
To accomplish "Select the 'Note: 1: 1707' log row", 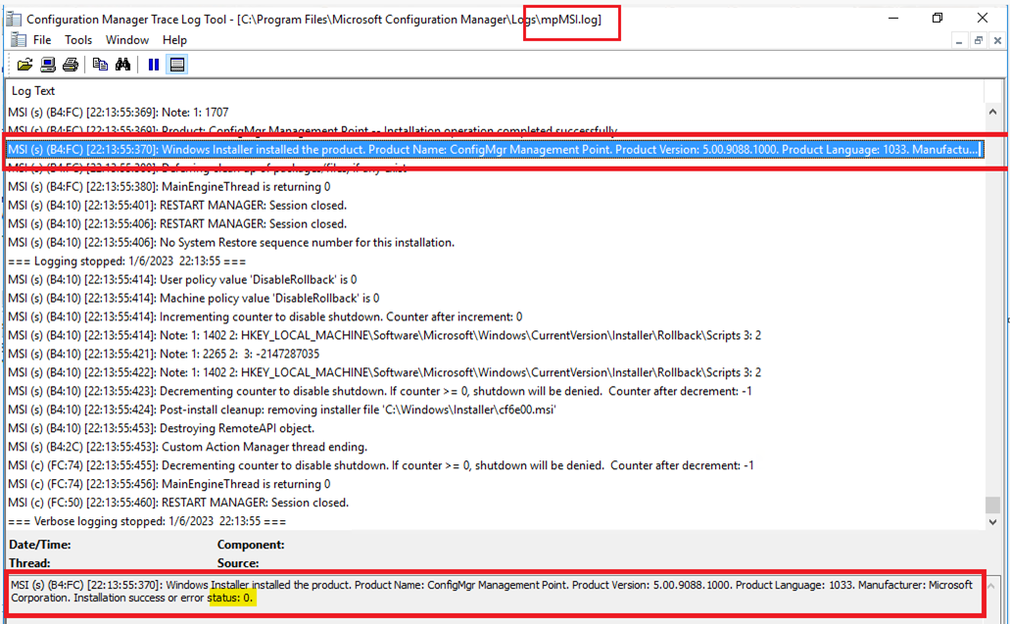I will [x=496, y=112].
